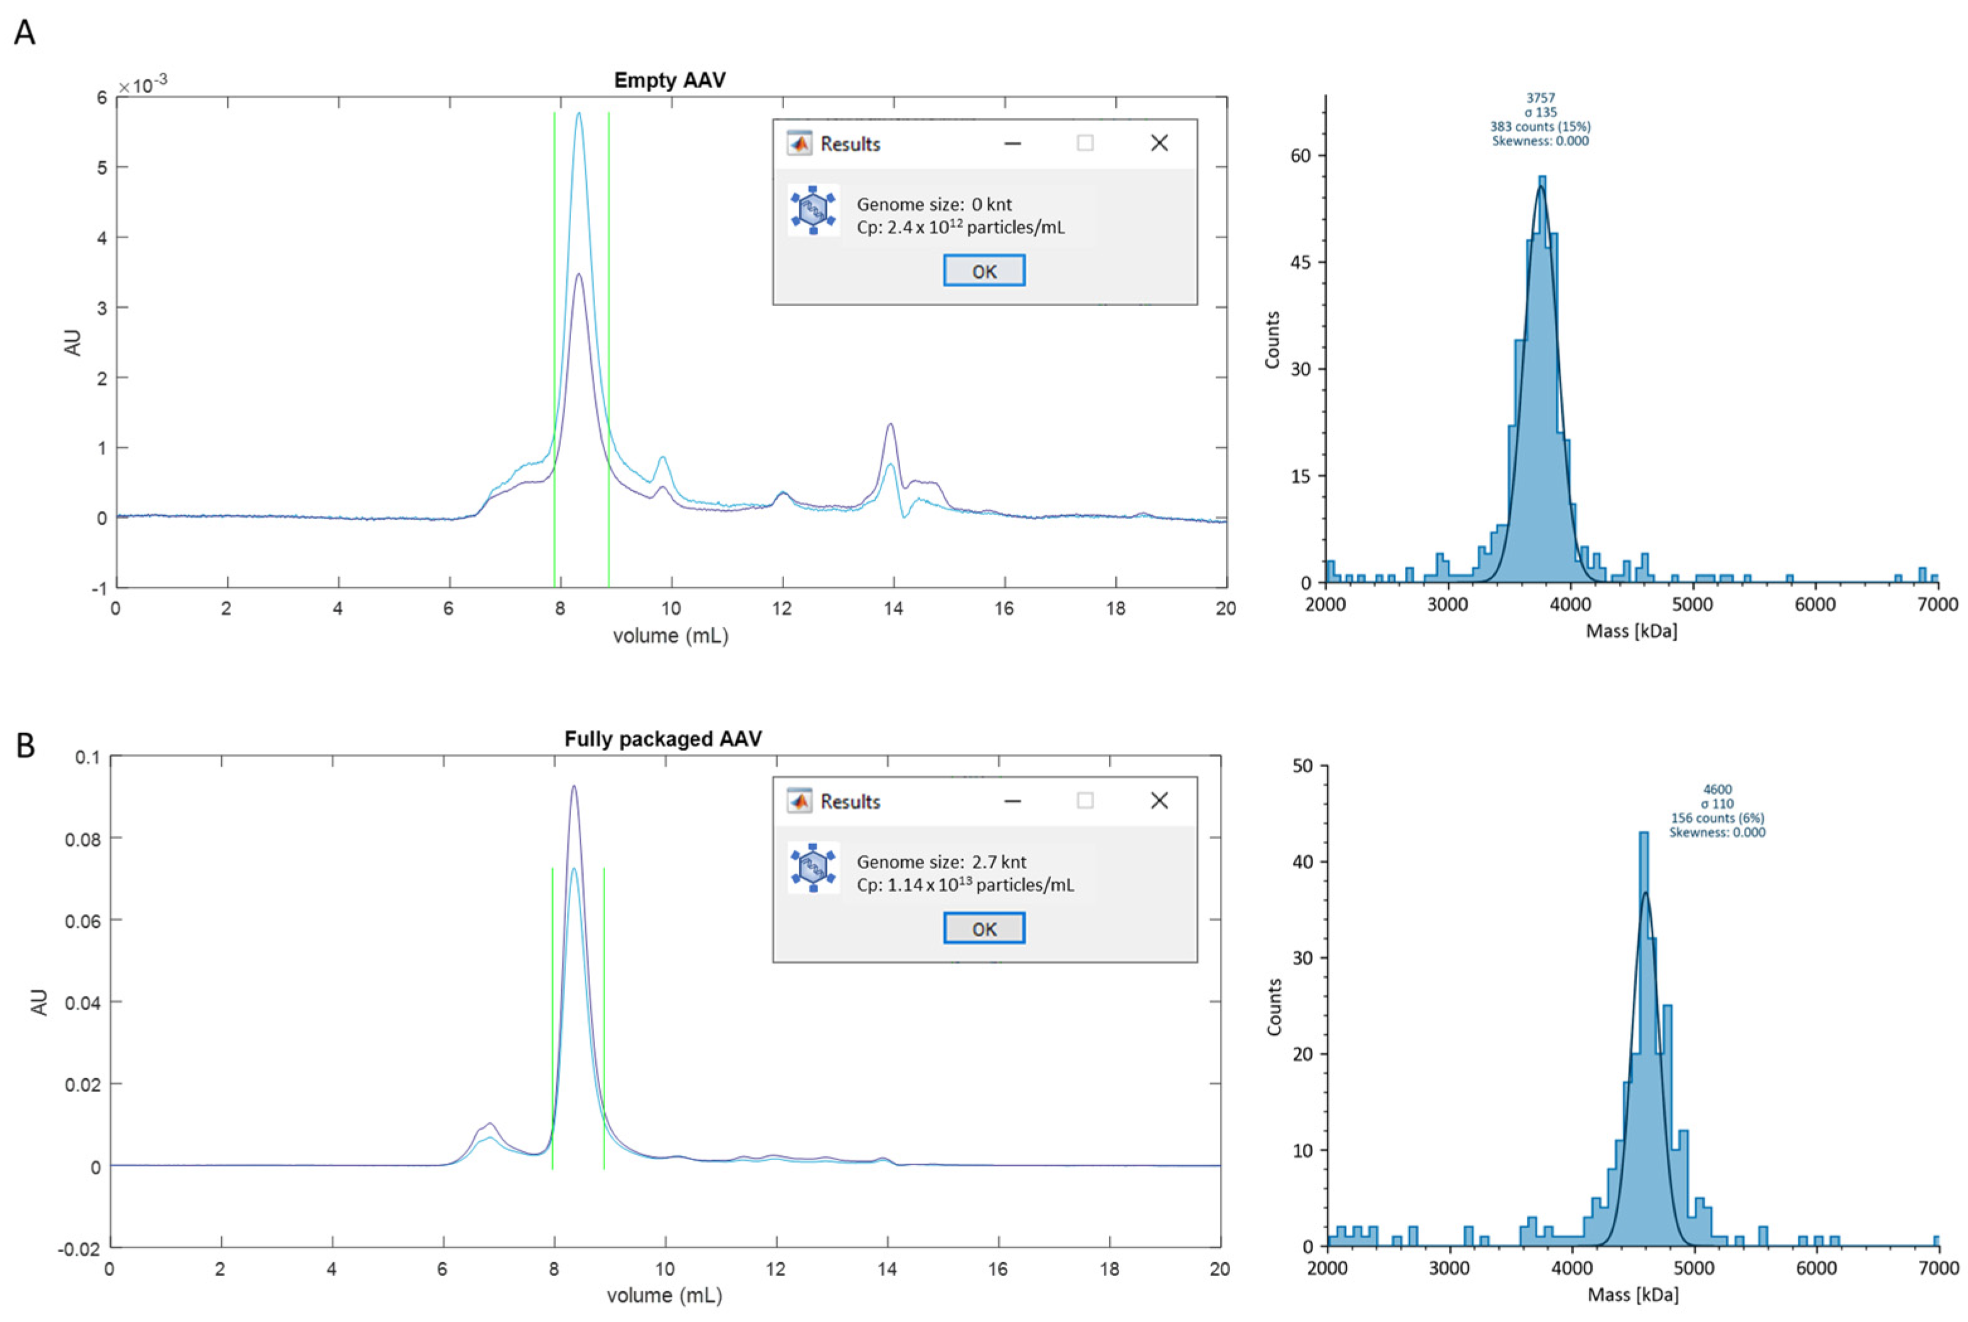The width and height of the screenshot is (1968, 1322).
Task: Click the Cp 2.4 x 10^12 particles/mL text
Action: pos(960,227)
